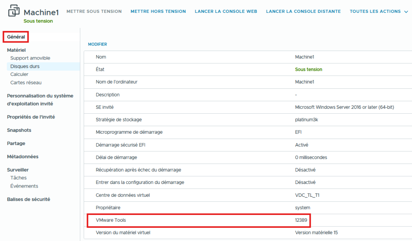Launch the web console

coord(226,12)
